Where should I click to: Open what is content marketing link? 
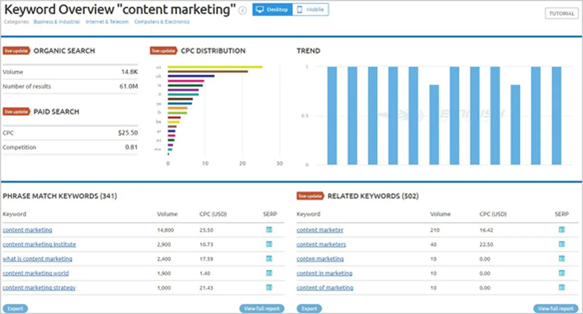37,259
